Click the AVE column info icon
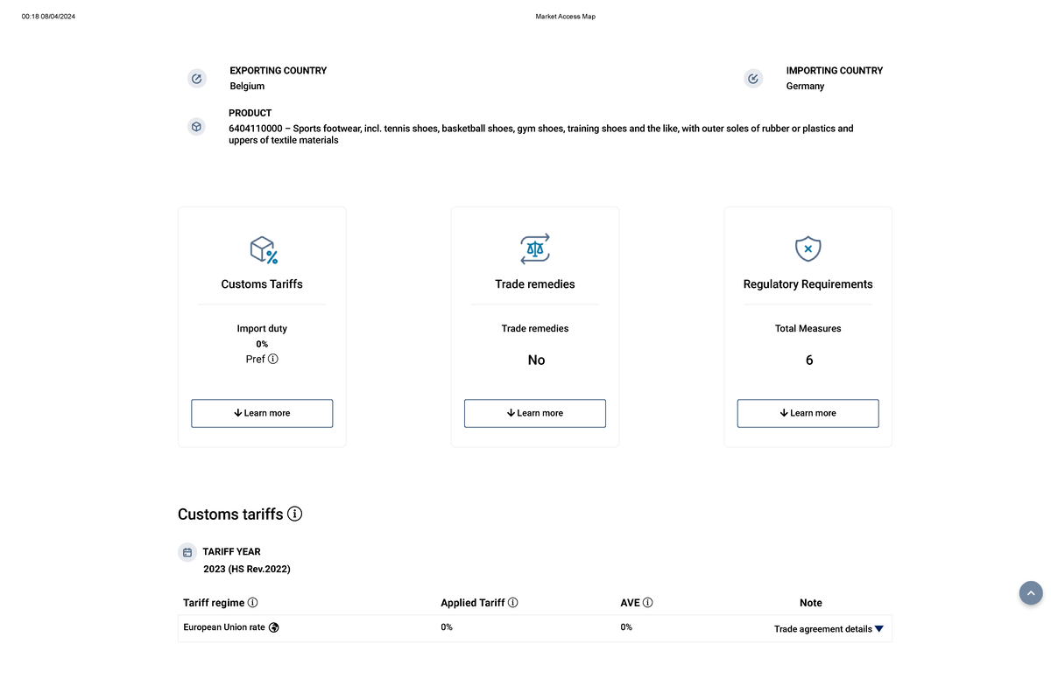1051x679 pixels. pos(649,602)
